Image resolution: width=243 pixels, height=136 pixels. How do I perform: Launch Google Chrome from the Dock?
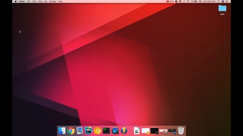pos(71,131)
